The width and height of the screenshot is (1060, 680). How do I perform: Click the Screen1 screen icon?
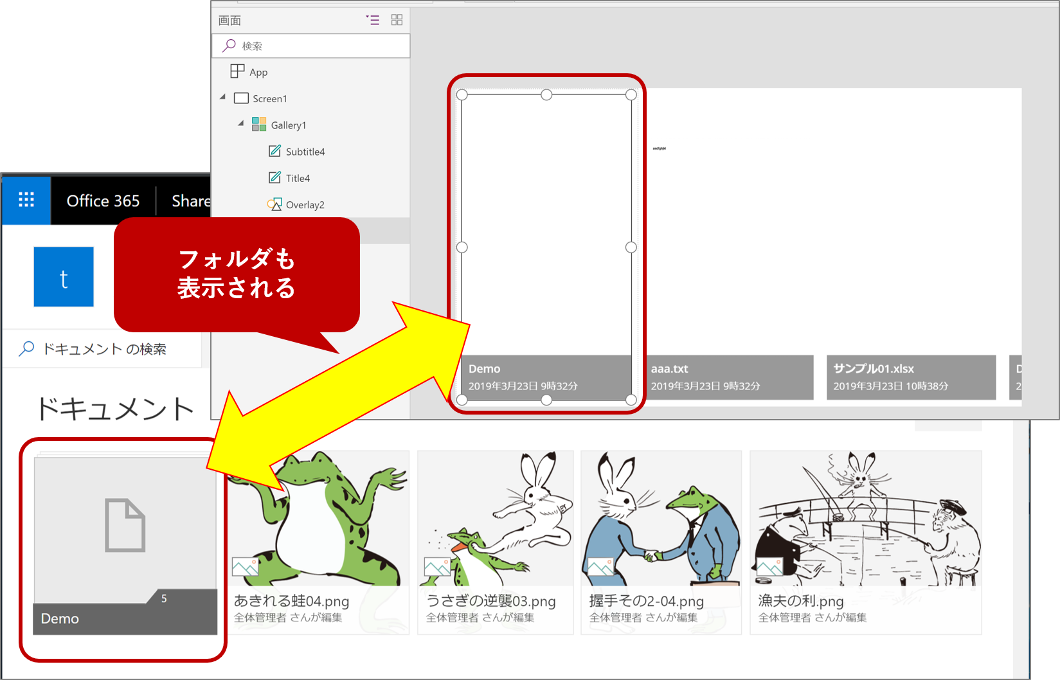coord(241,98)
